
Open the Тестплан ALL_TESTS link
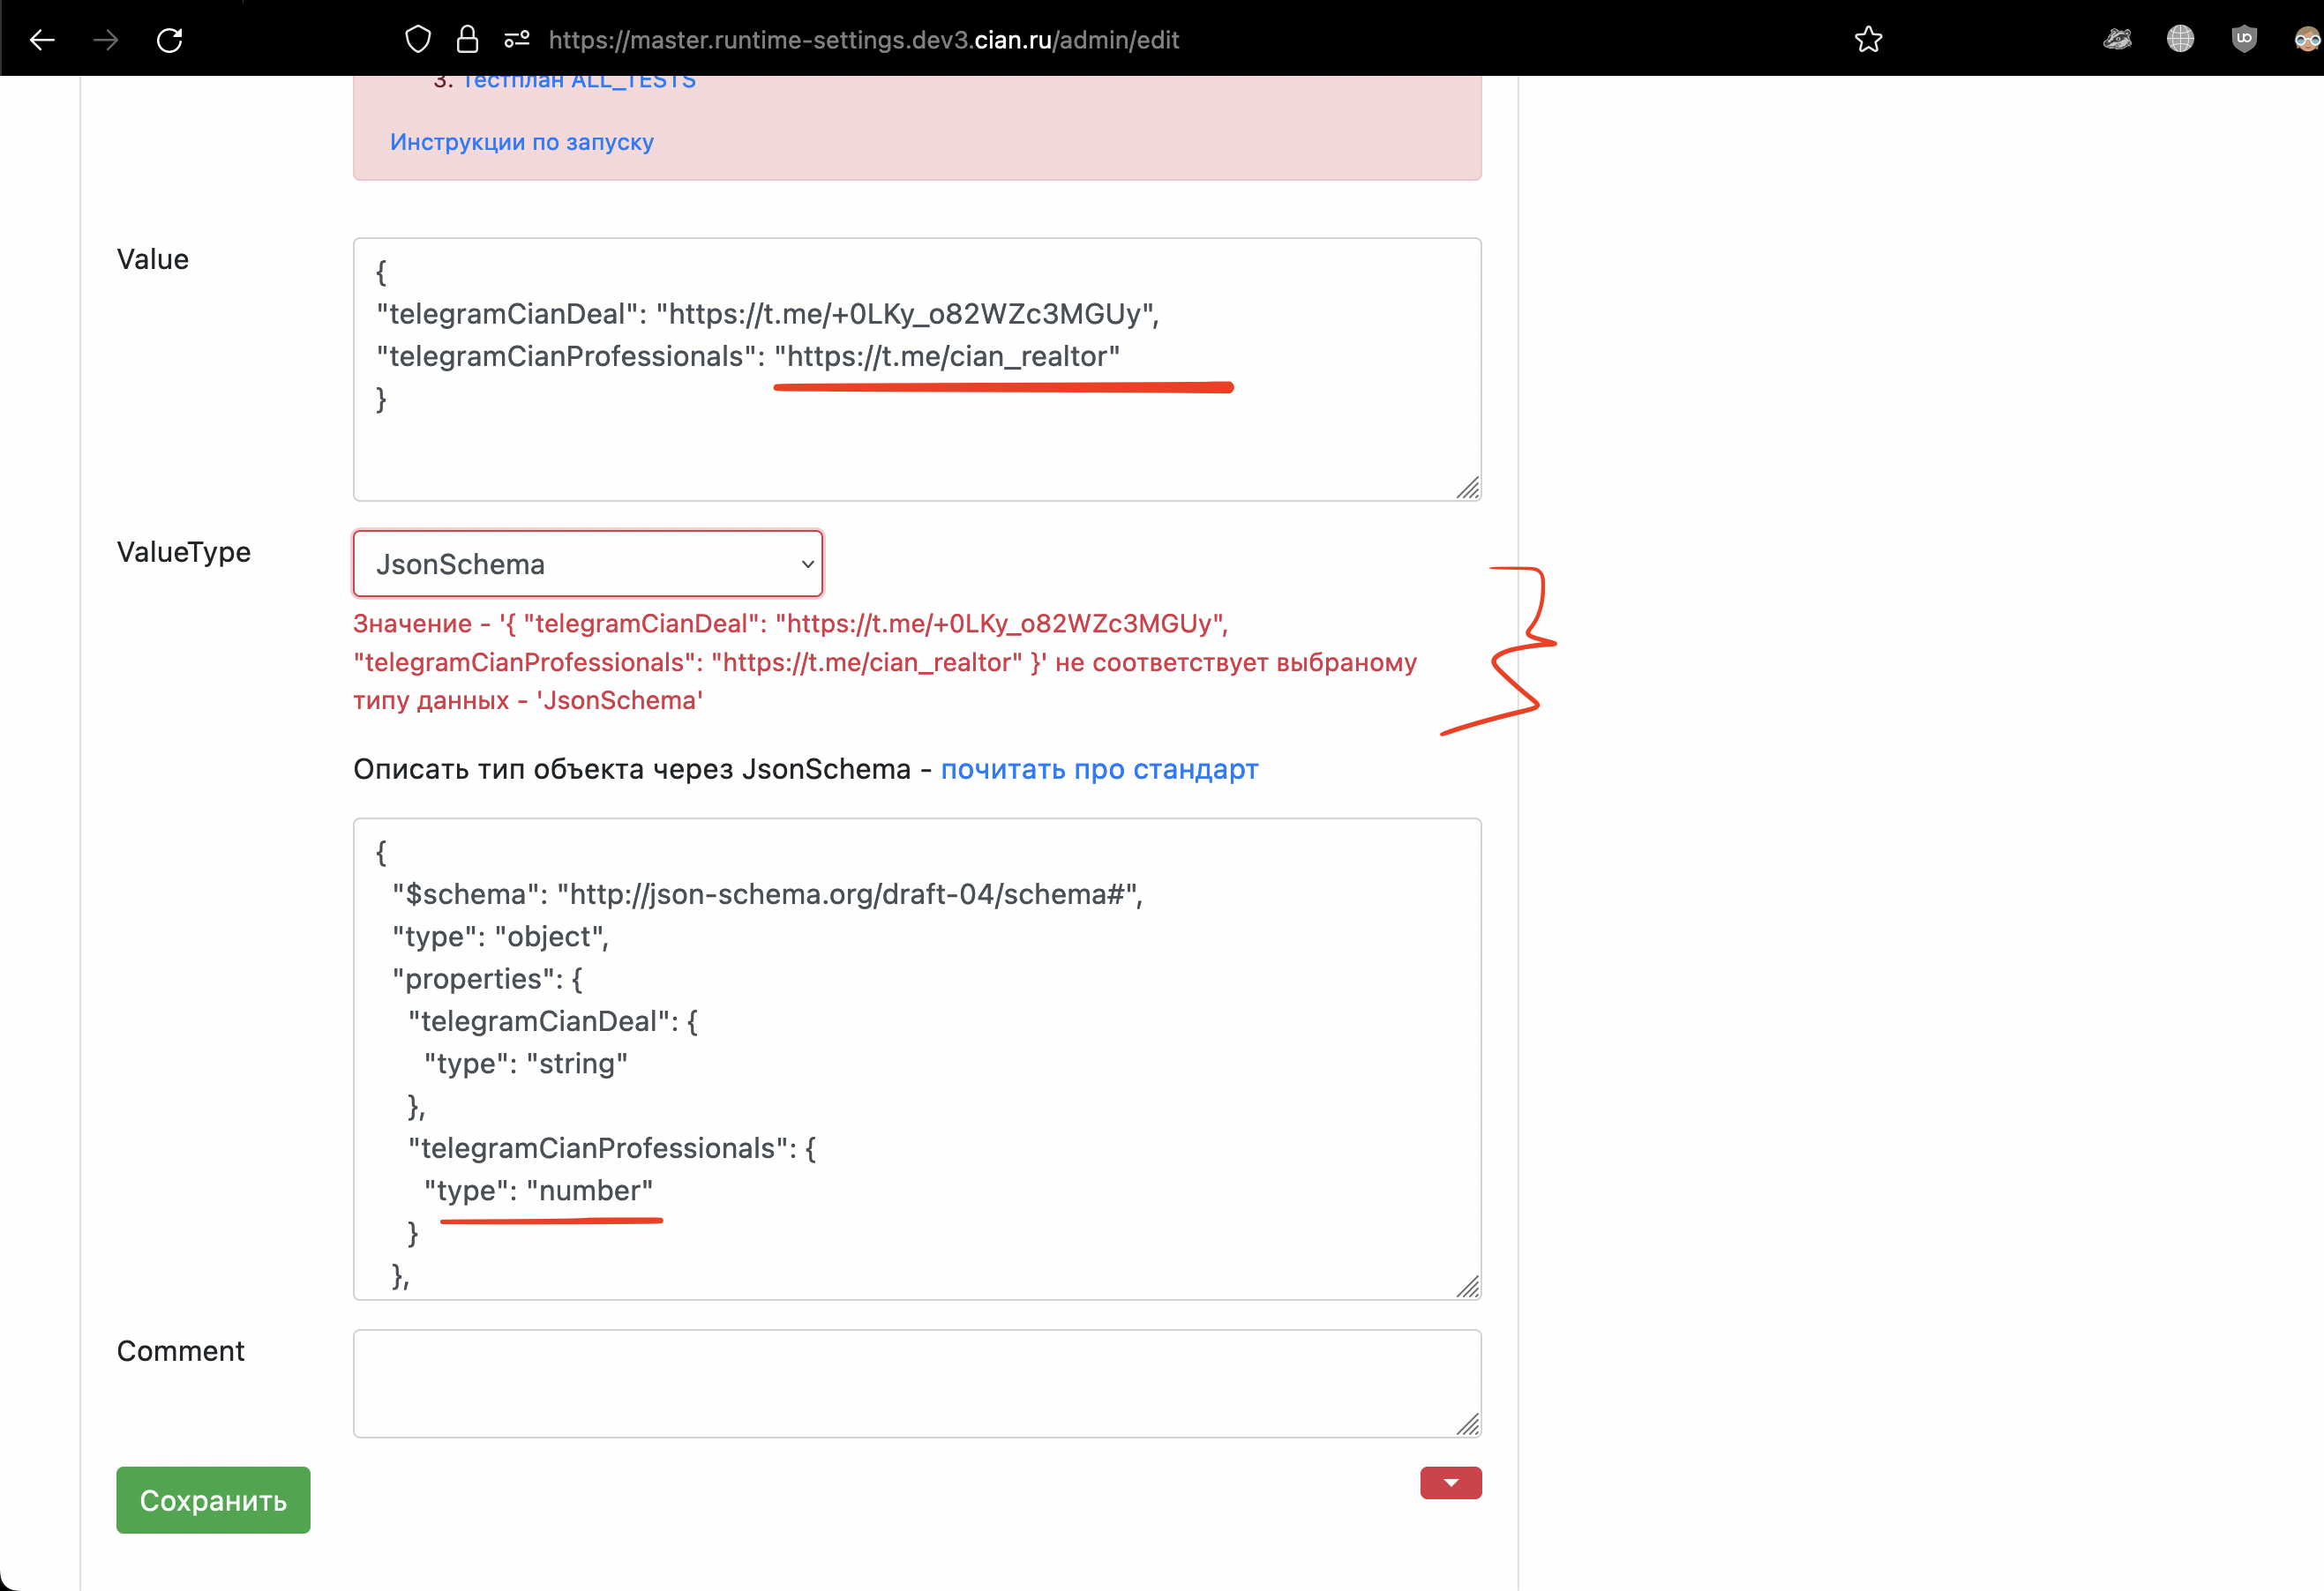point(579,82)
